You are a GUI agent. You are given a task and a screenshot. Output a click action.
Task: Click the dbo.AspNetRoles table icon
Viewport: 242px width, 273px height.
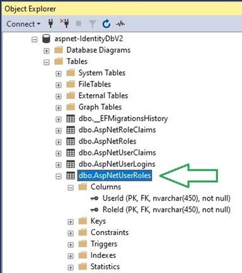(x=71, y=142)
